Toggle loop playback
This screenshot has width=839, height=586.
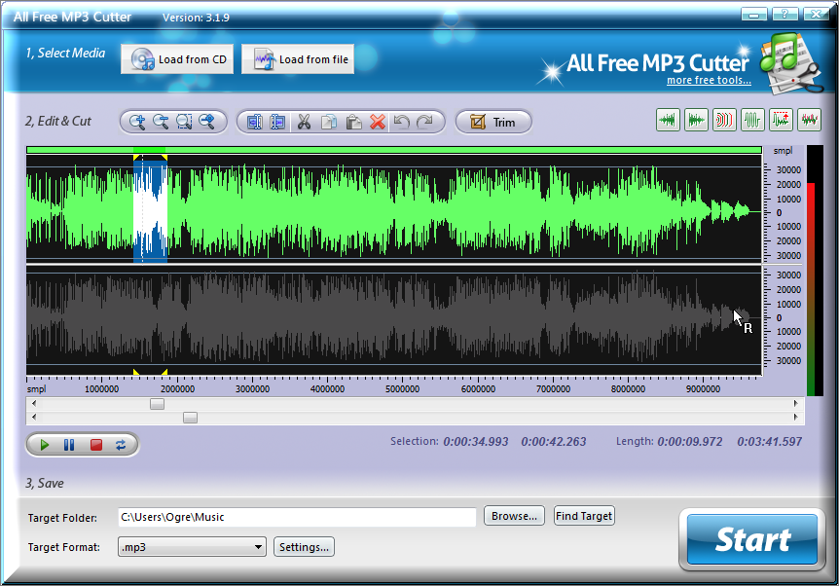(121, 445)
